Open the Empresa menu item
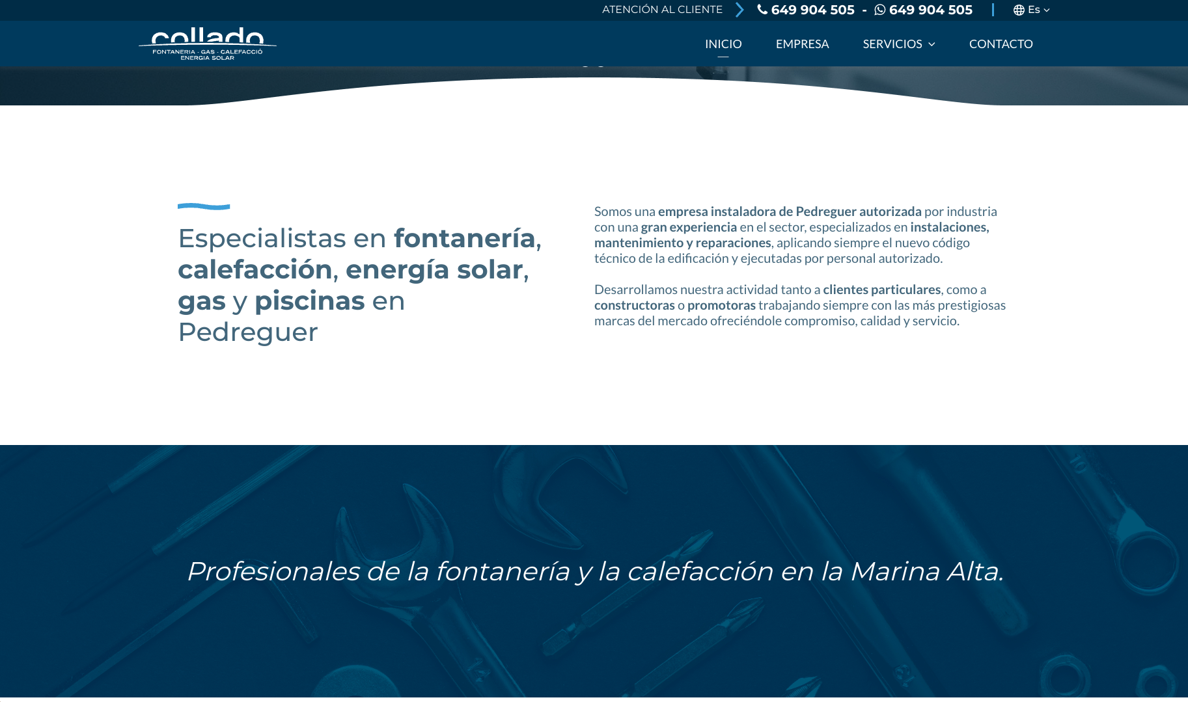The image size is (1188, 702). [x=802, y=44]
